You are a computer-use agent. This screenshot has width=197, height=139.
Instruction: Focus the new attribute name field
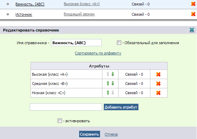[66, 107]
